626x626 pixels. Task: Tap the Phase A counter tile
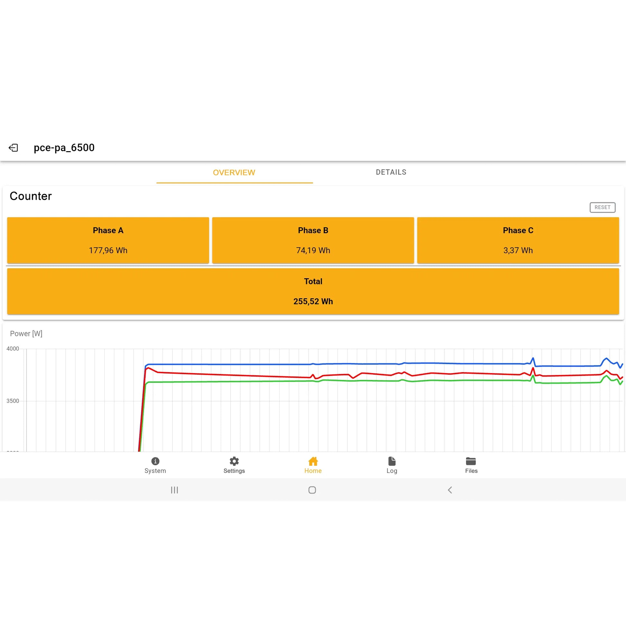(x=108, y=240)
